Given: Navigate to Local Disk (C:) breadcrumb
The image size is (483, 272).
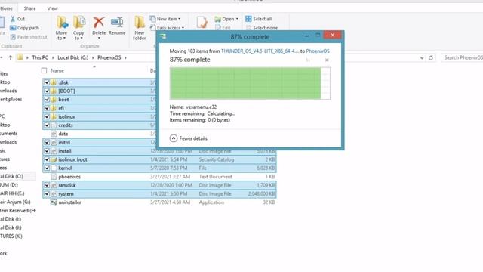Looking at the screenshot, I should 73,57.
